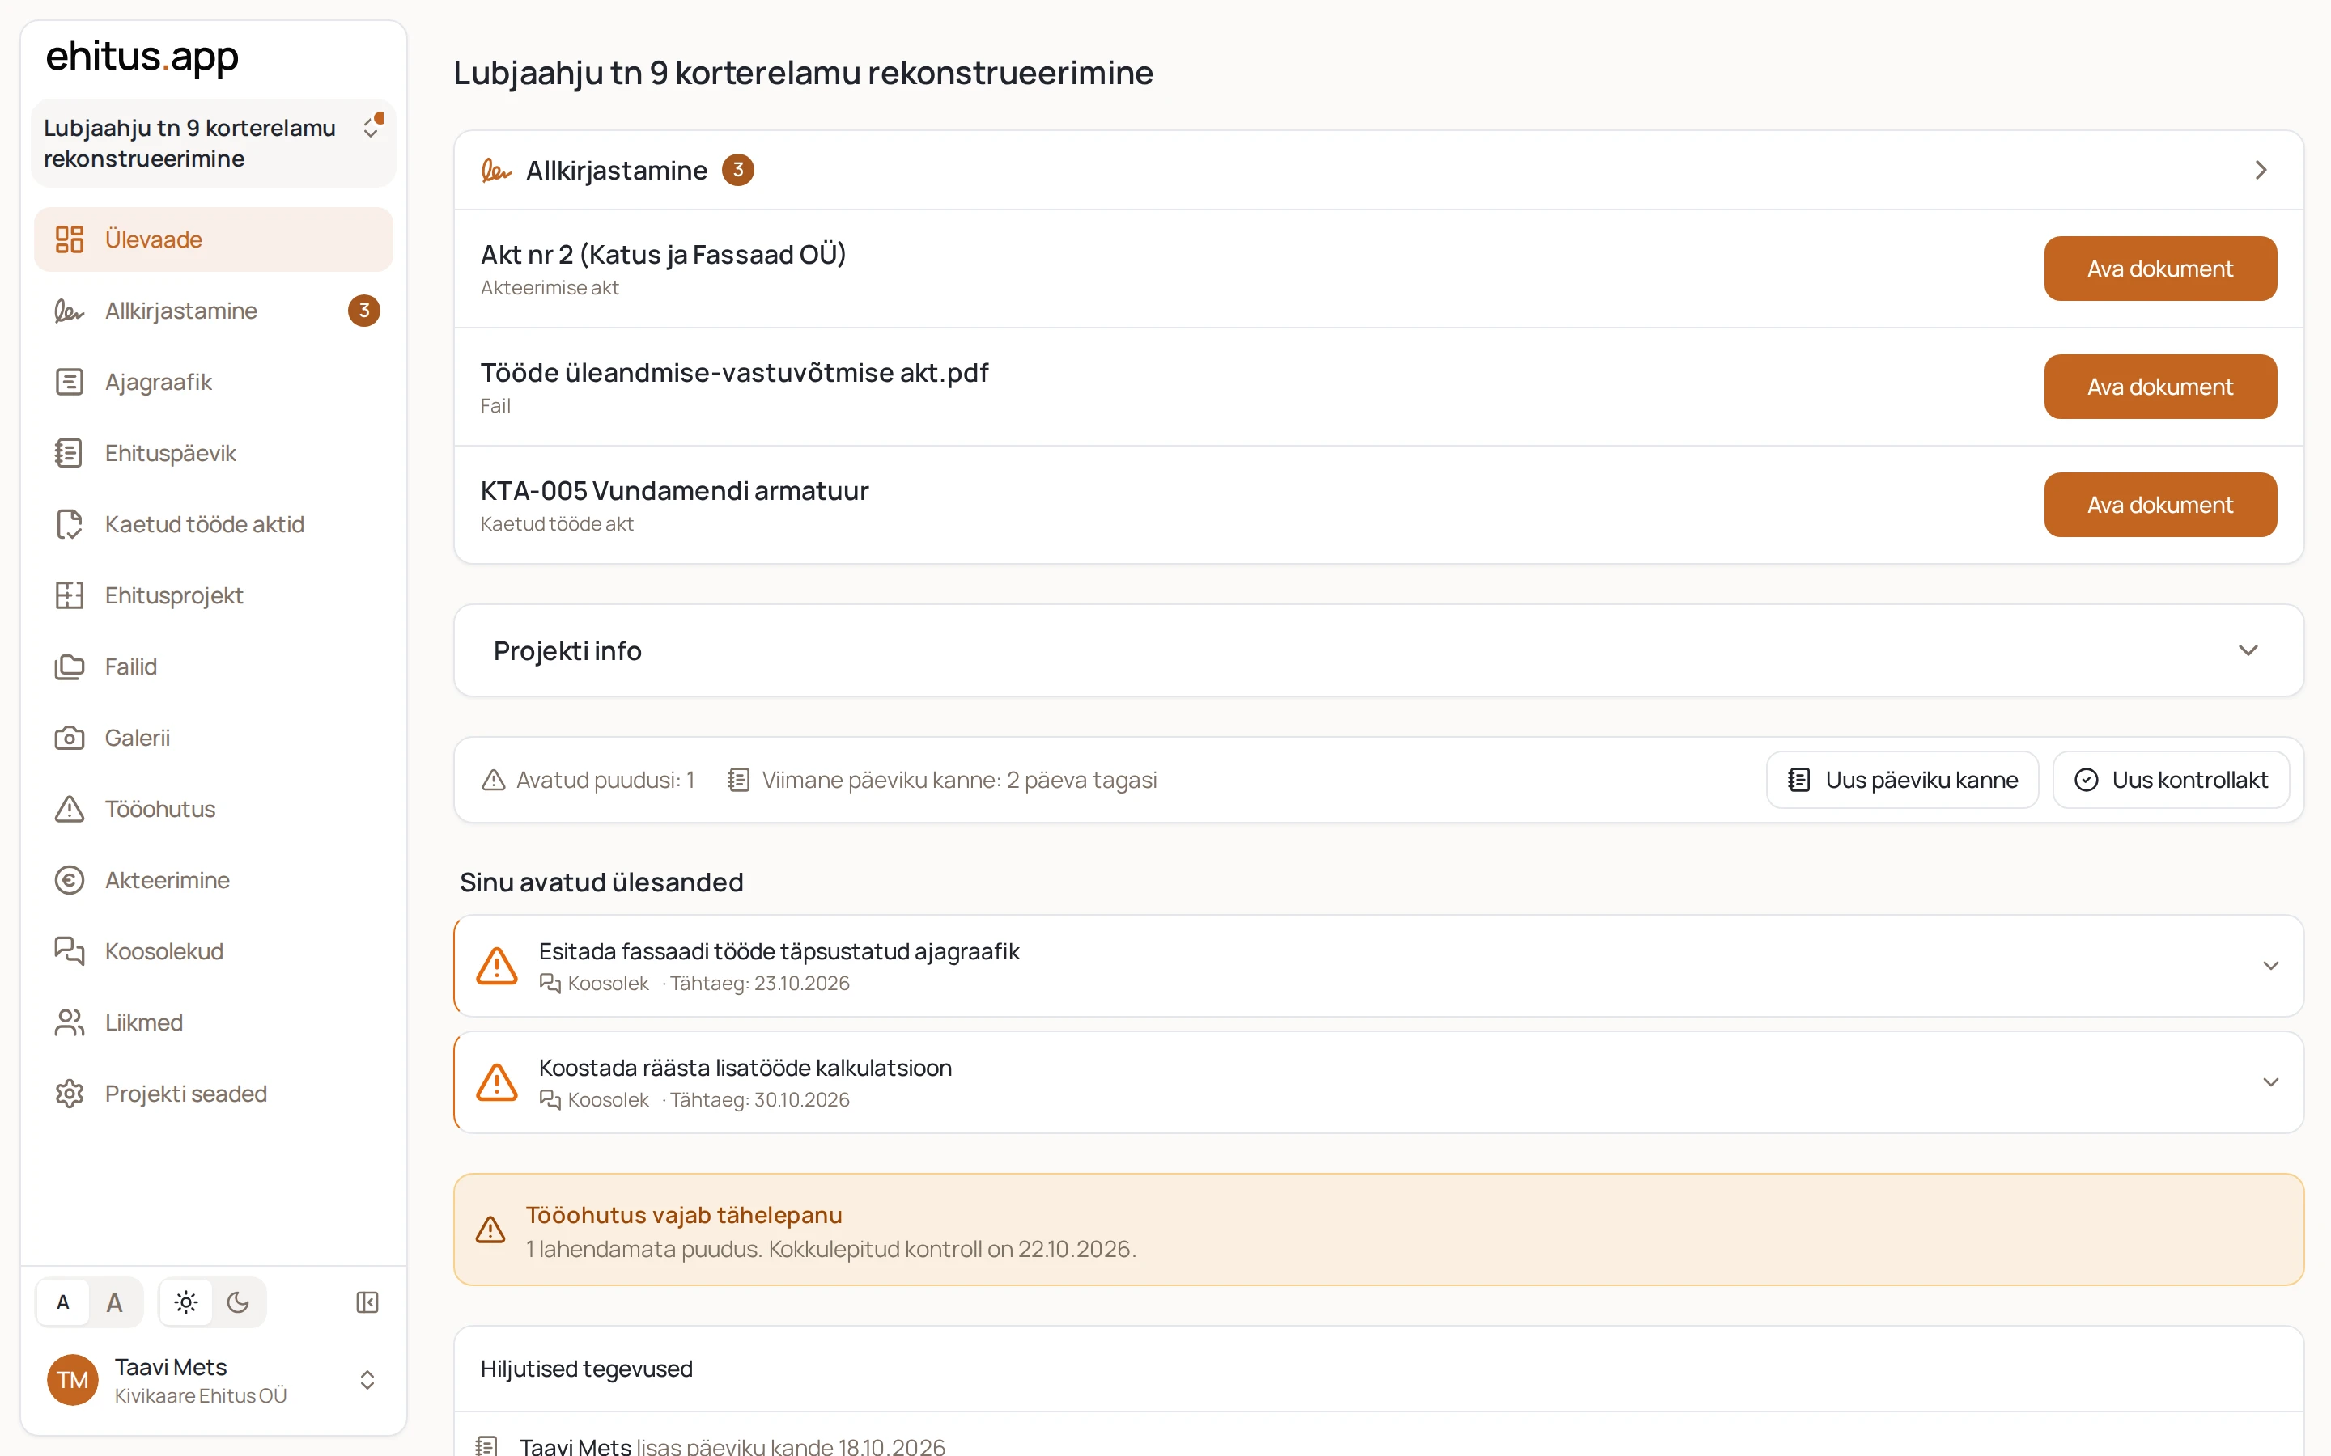Open the project switcher dropdown
Screen dimensions: 2331x1456
(213, 142)
